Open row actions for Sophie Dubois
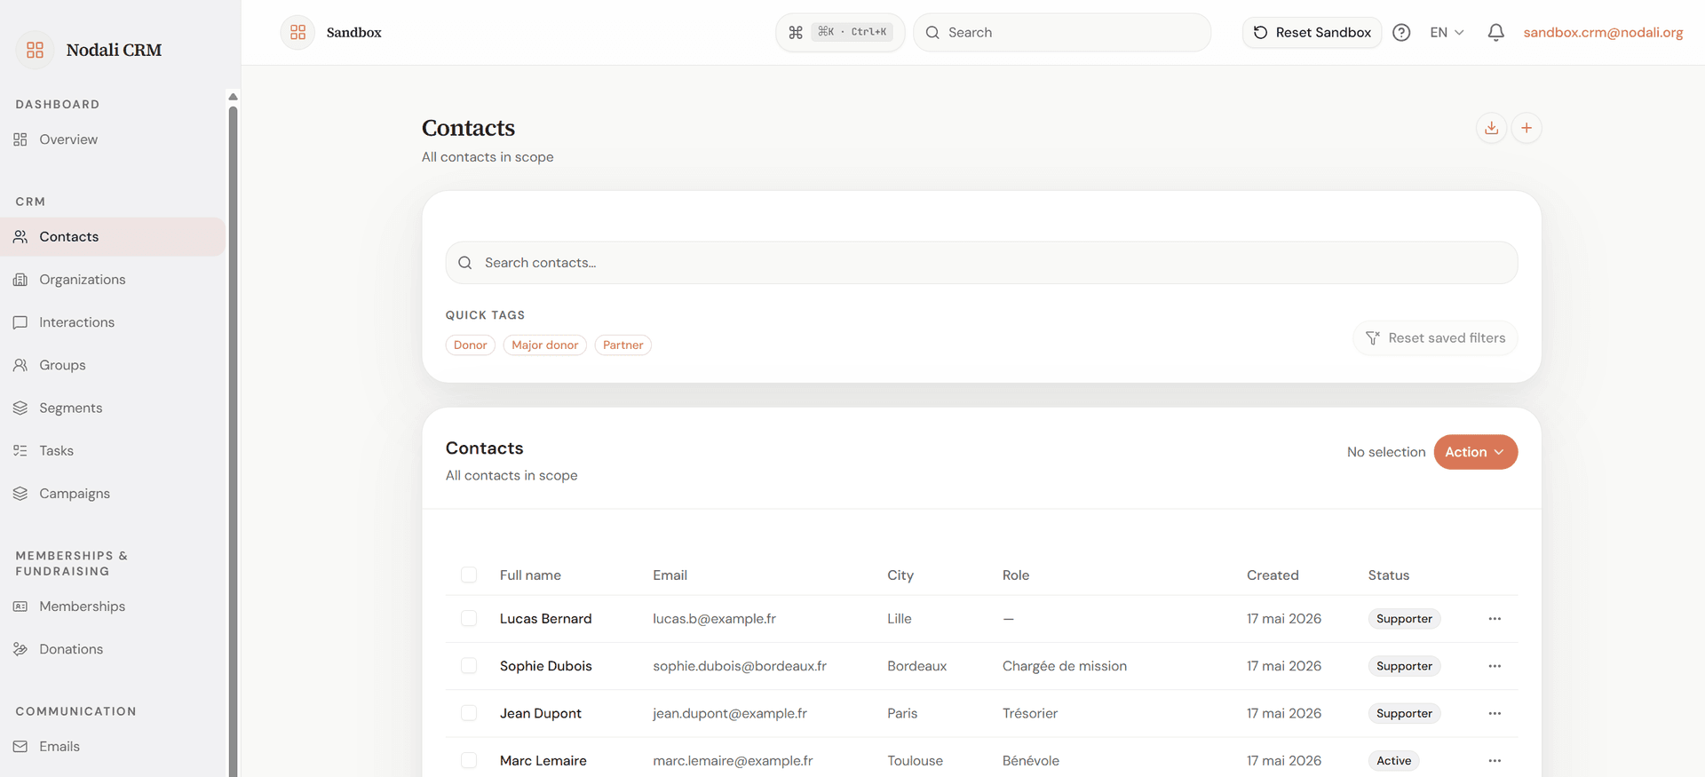Screen dimensions: 1705x777 pos(1495,666)
